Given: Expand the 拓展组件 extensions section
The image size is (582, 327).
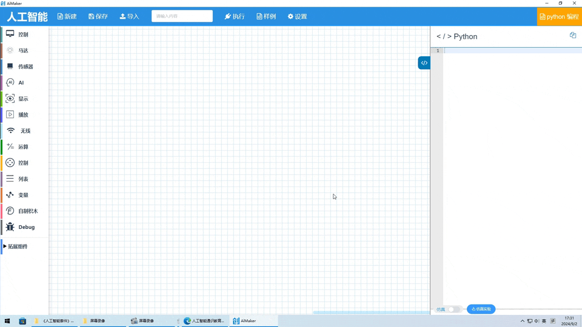Looking at the screenshot, I should [17, 246].
